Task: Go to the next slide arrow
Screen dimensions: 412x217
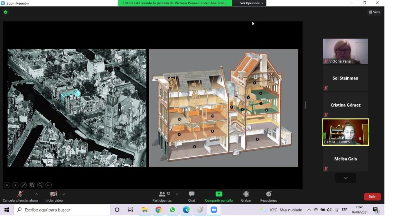Action: point(15,185)
